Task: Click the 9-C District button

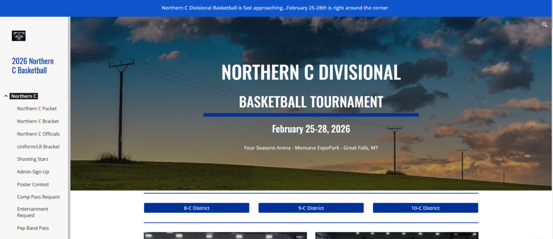Action: [x=311, y=208]
